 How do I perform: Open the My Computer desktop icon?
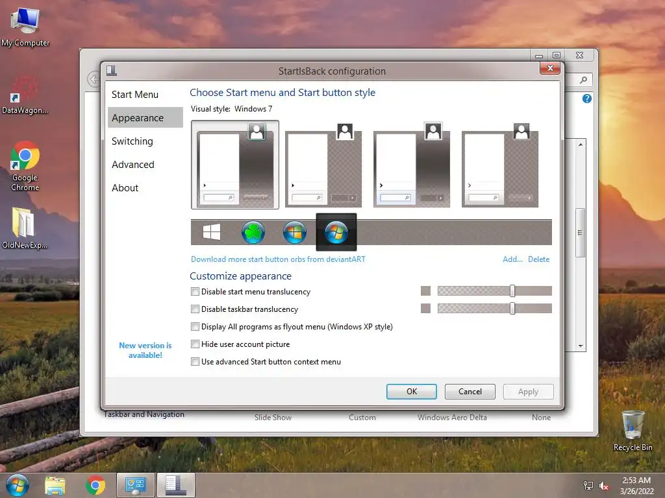click(x=25, y=27)
